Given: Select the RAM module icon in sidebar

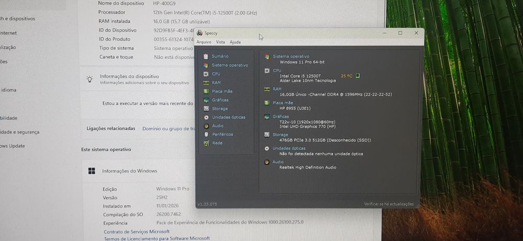Looking at the screenshot, I should pyautogui.click(x=206, y=83).
